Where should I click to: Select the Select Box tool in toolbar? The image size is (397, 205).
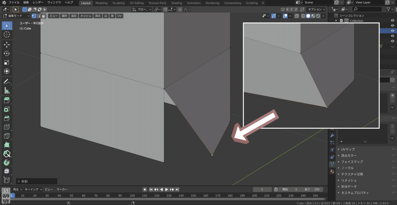[x=7, y=26]
